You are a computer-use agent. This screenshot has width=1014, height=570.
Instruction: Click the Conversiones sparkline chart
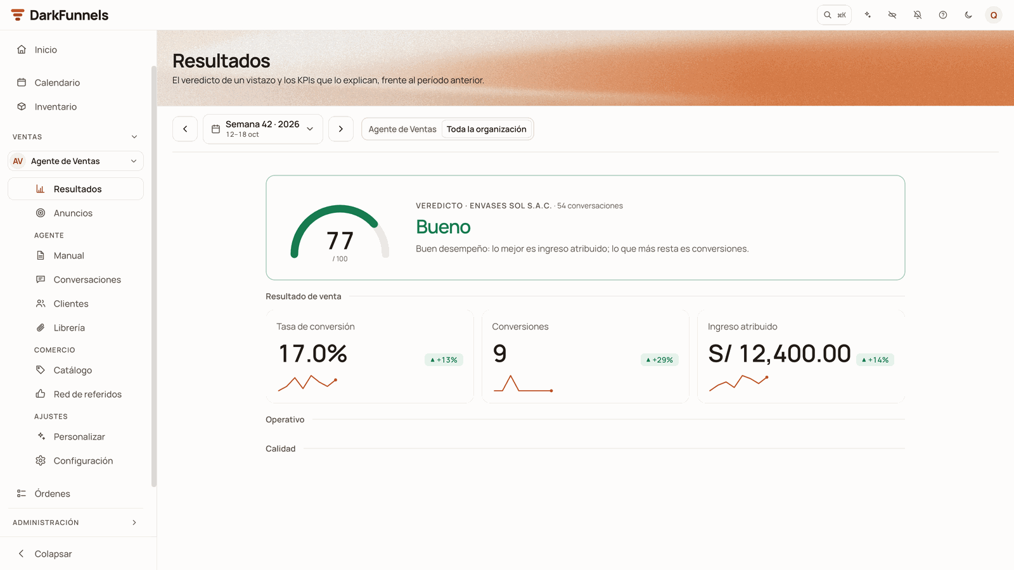523,383
